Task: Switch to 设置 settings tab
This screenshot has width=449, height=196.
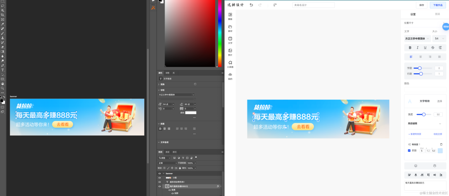Action: pos(413,14)
